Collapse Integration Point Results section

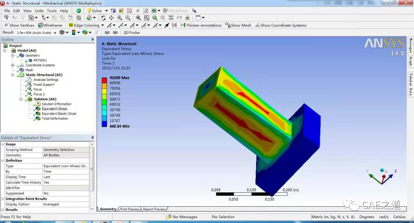pos(3,199)
